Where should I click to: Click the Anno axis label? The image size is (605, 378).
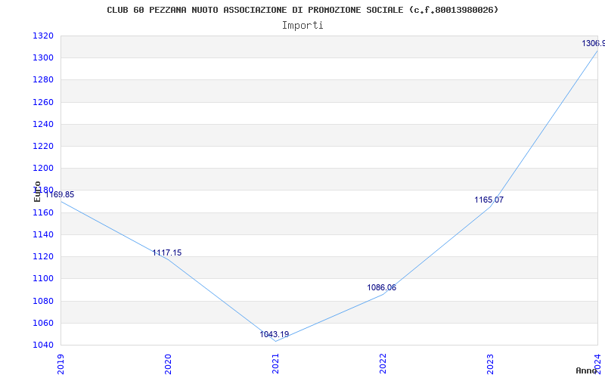point(587,370)
